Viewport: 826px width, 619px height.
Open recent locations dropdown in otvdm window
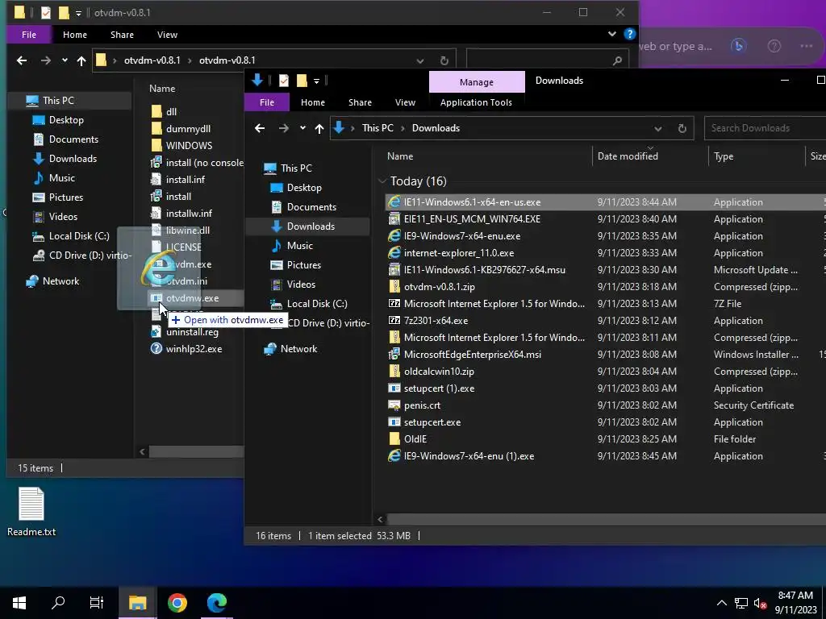click(65, 60)
